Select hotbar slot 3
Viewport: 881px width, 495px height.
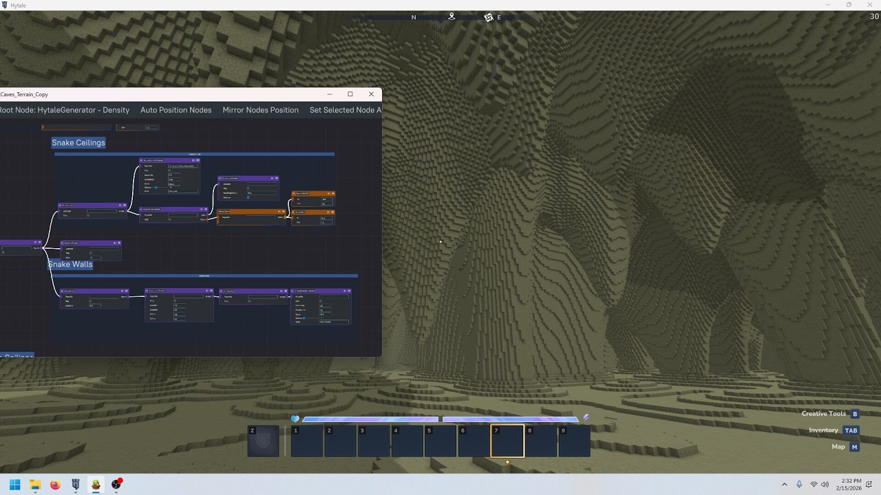click(374, 441)
